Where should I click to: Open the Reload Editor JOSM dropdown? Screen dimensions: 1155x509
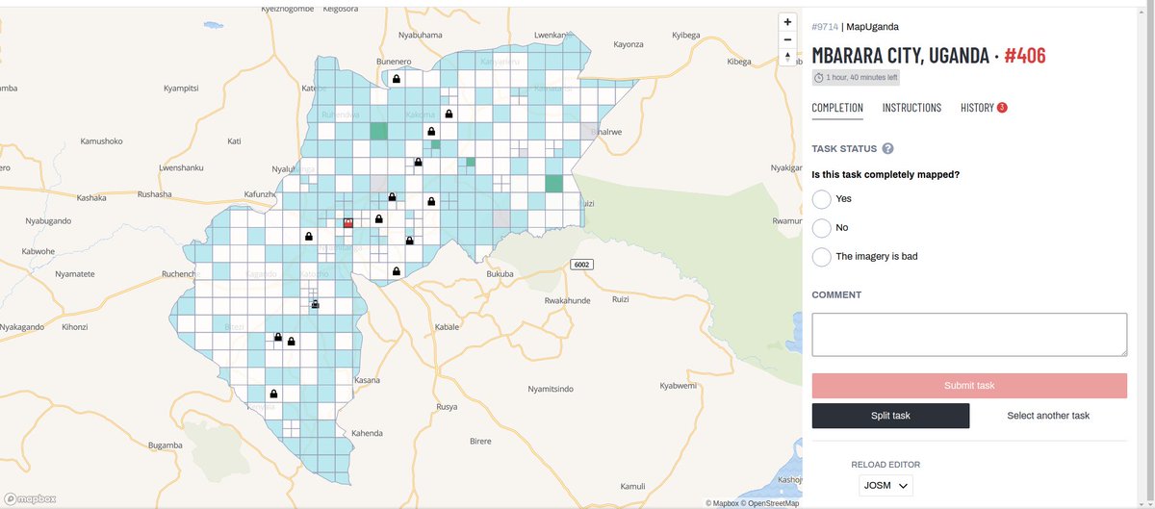[x=885, y=487]
